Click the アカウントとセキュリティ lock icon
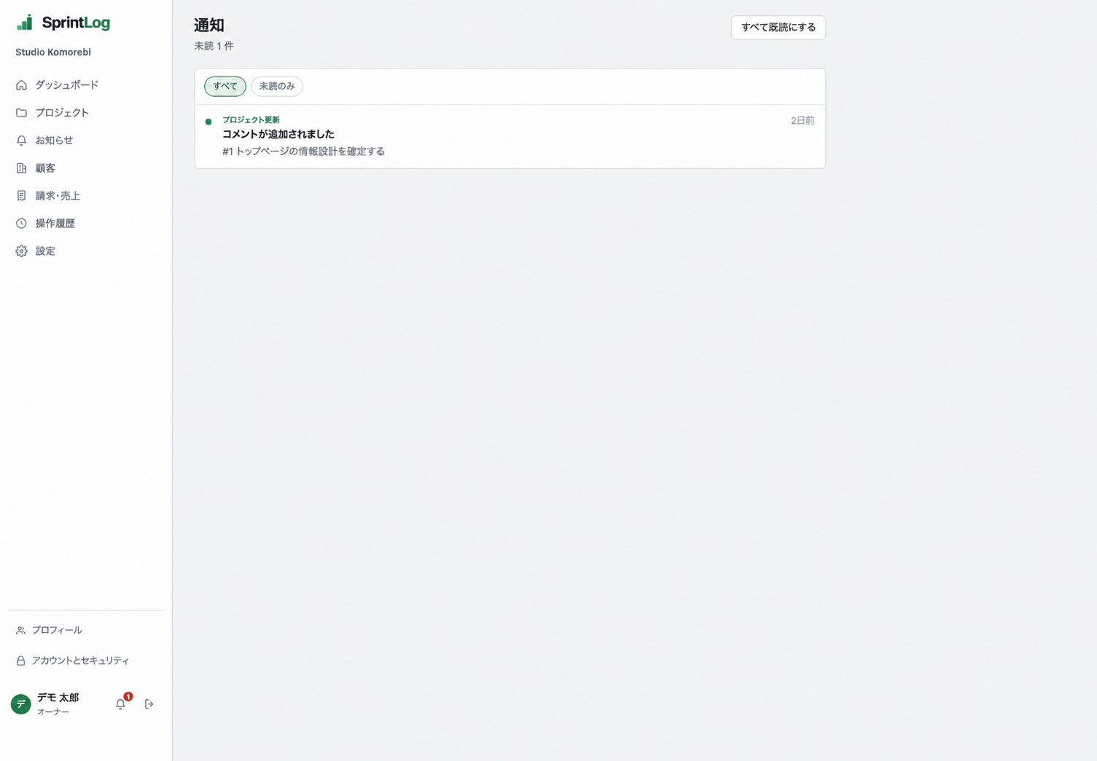 [20, 661]
